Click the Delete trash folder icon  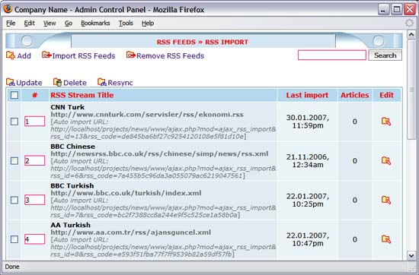(57, 82)
